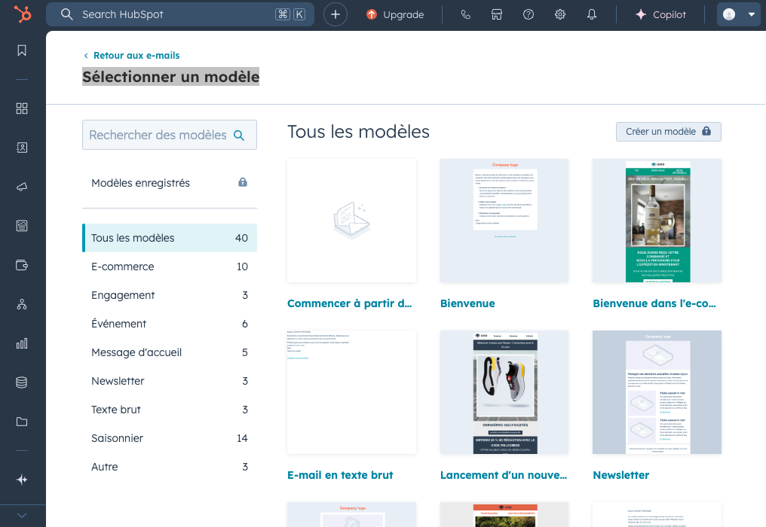Select the Texte brut category
This screenshot has height=527, width=766.
click(x=169, y=410)
